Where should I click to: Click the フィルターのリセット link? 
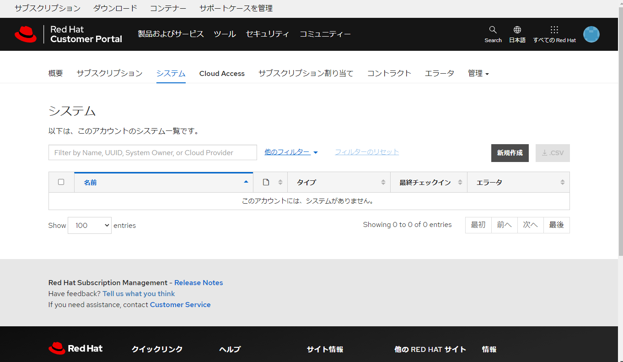pyautogui.click(x=366, y=152)
